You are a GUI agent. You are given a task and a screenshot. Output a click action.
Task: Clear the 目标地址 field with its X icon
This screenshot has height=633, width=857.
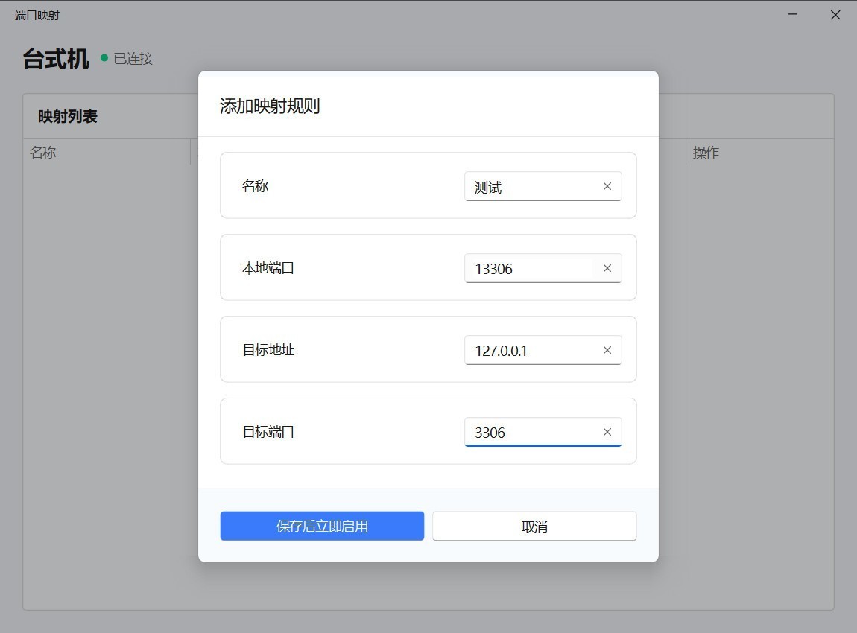(x=607, y=350)
